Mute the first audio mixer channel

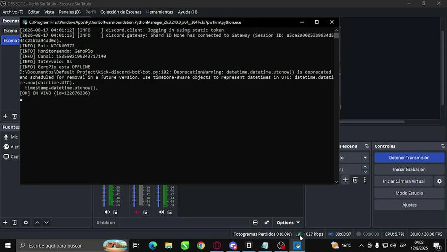107,212
